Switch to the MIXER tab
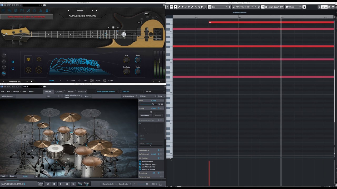 pos(71,92)
